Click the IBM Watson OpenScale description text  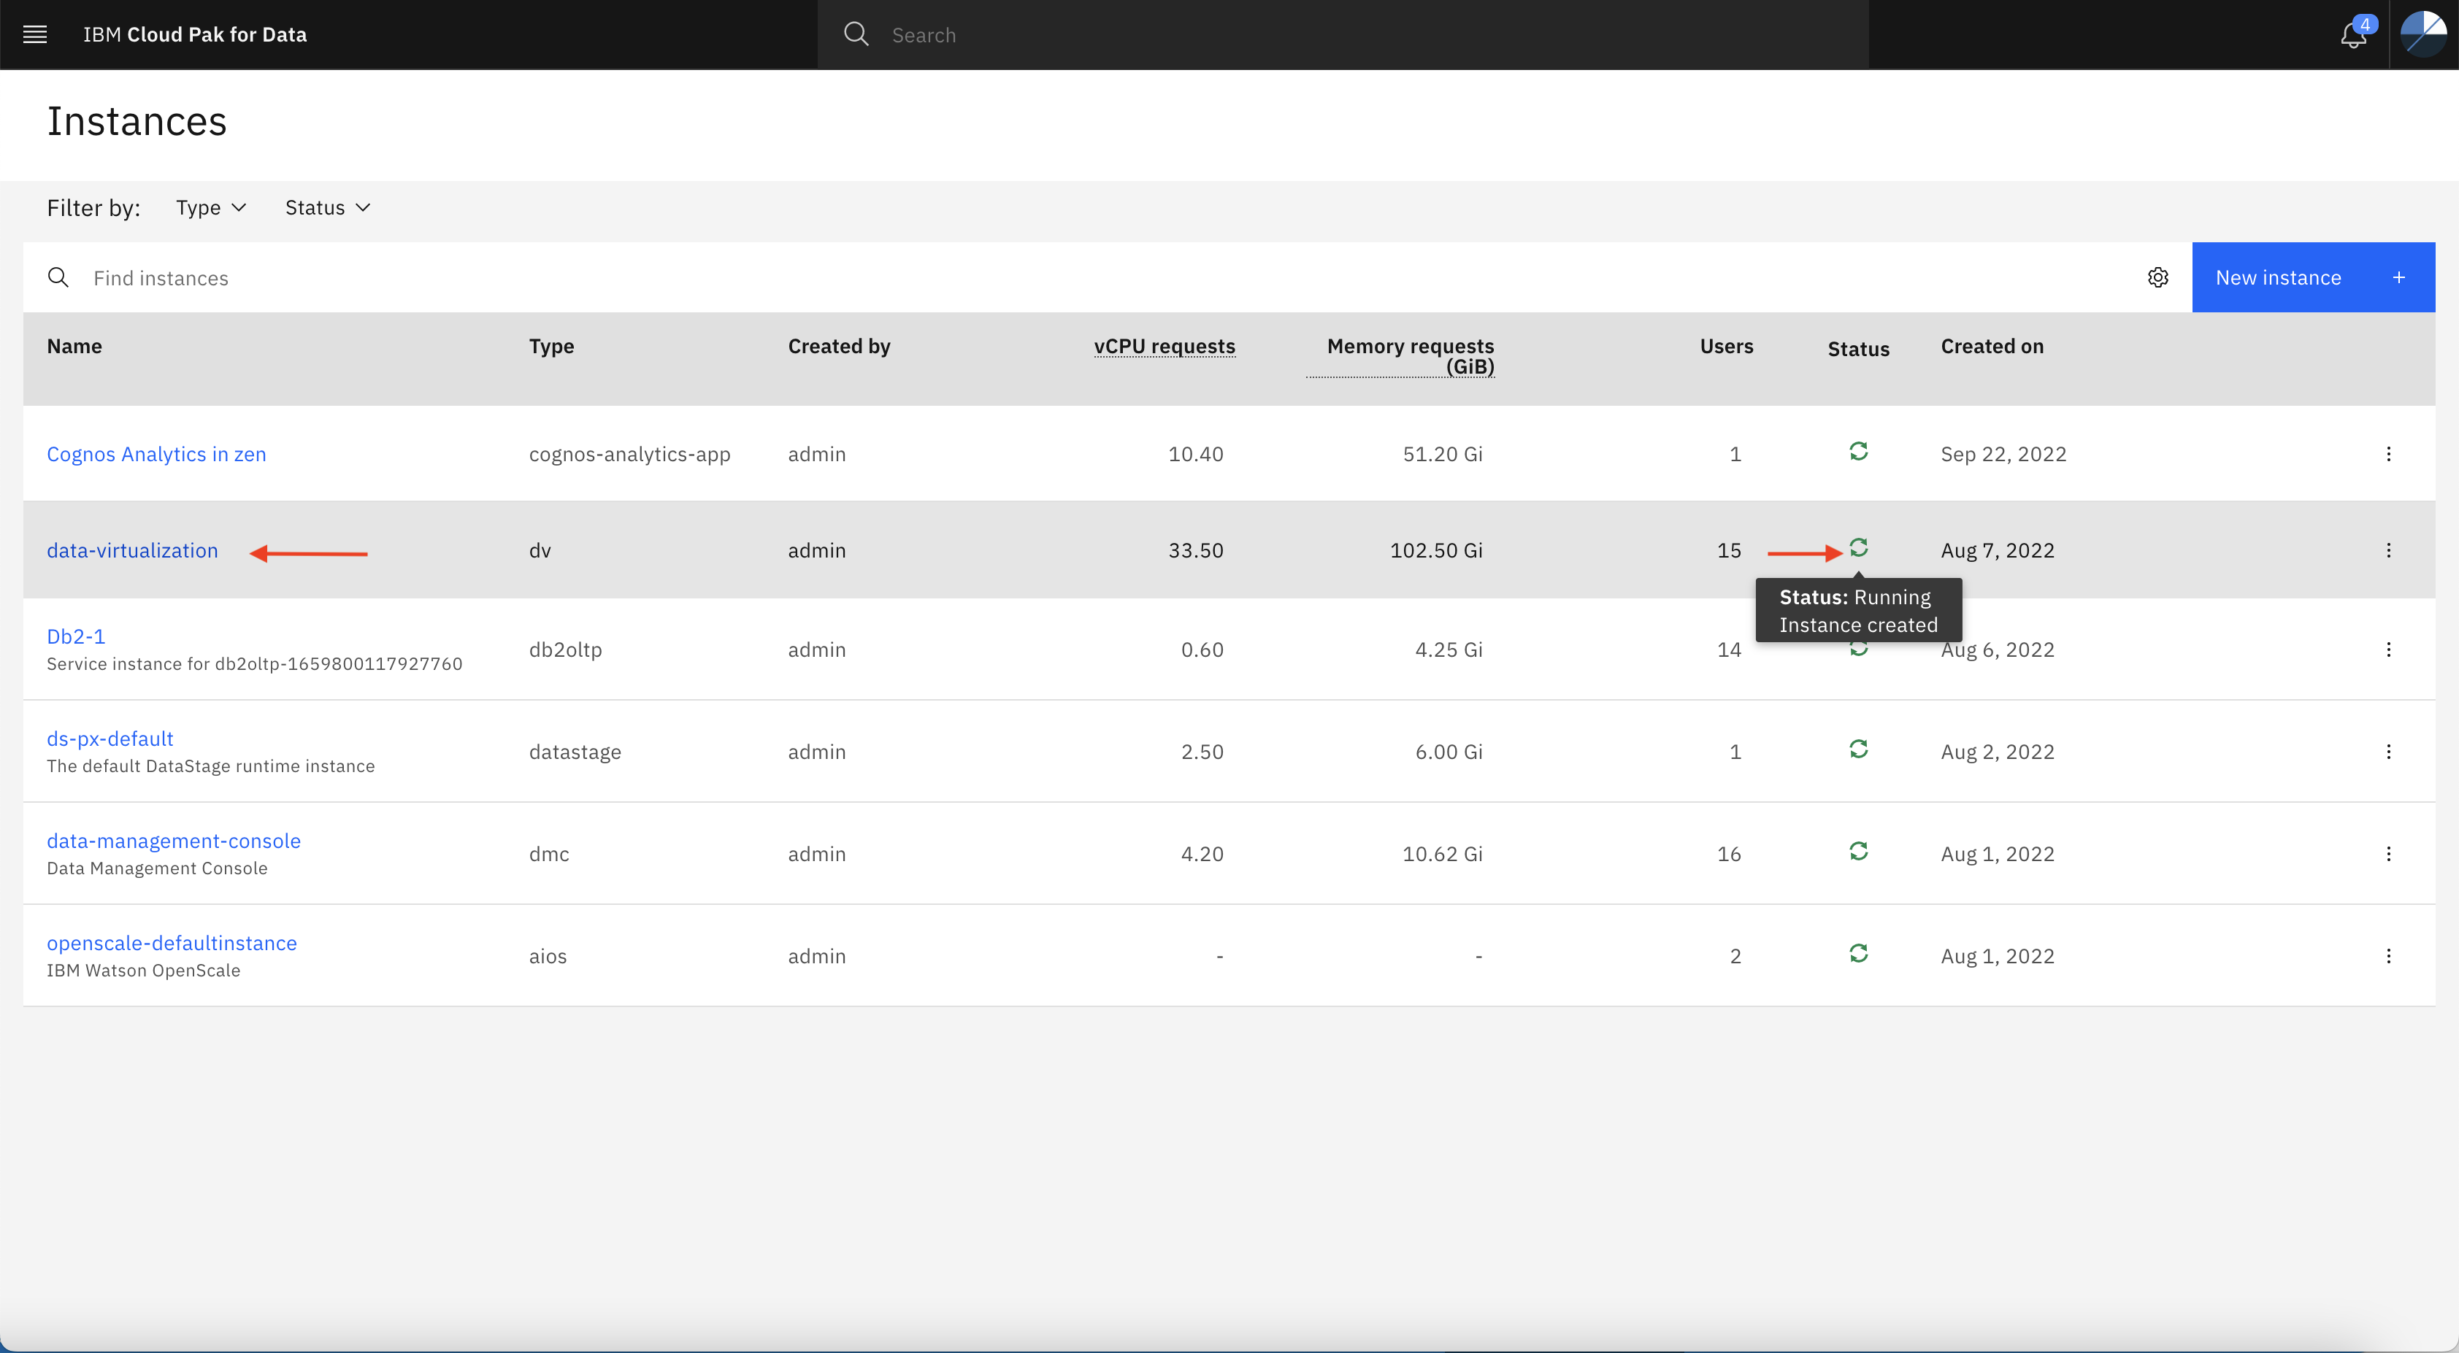coord(144,971)
